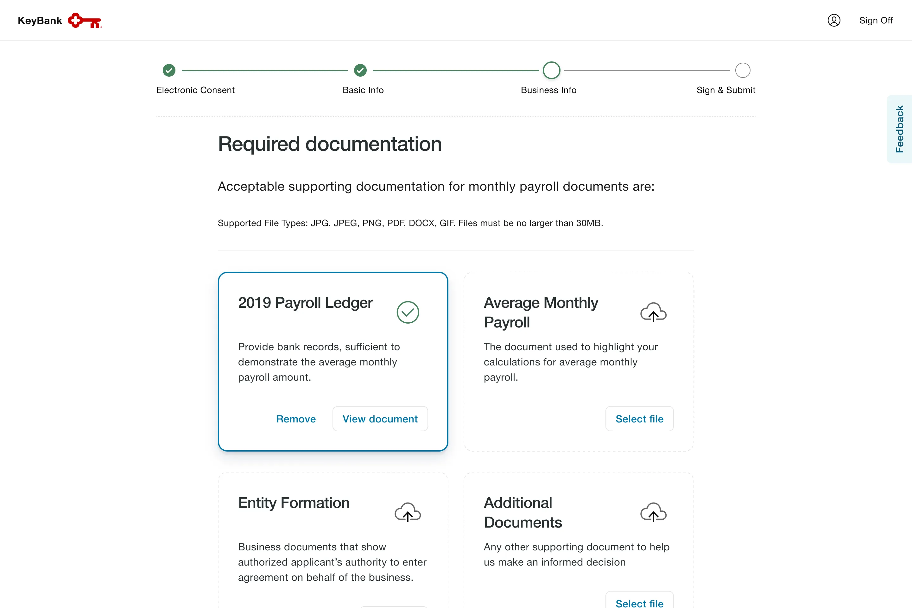Select the Sign & Submit step circle
This screenshot has height=608, width=912.
(743, 70)
